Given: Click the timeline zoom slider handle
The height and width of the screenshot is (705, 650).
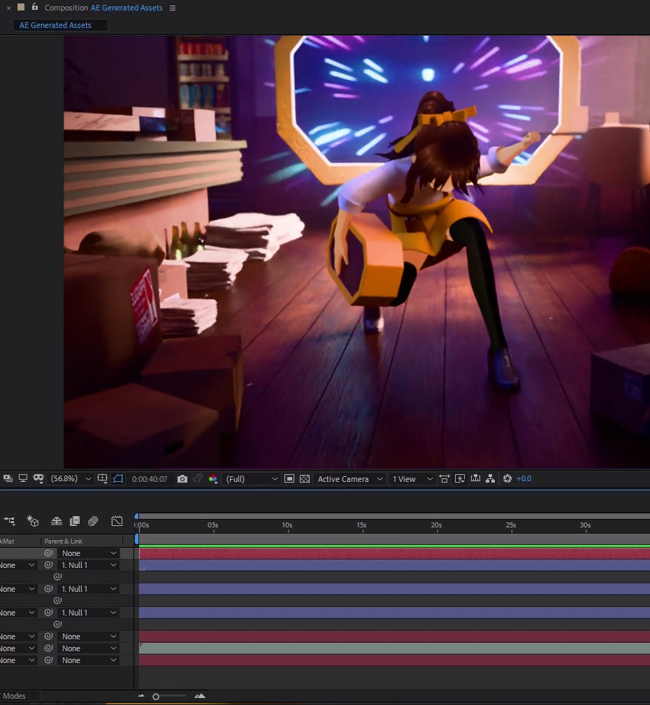Looking at the screenshot, I should (x=156, y=696).
